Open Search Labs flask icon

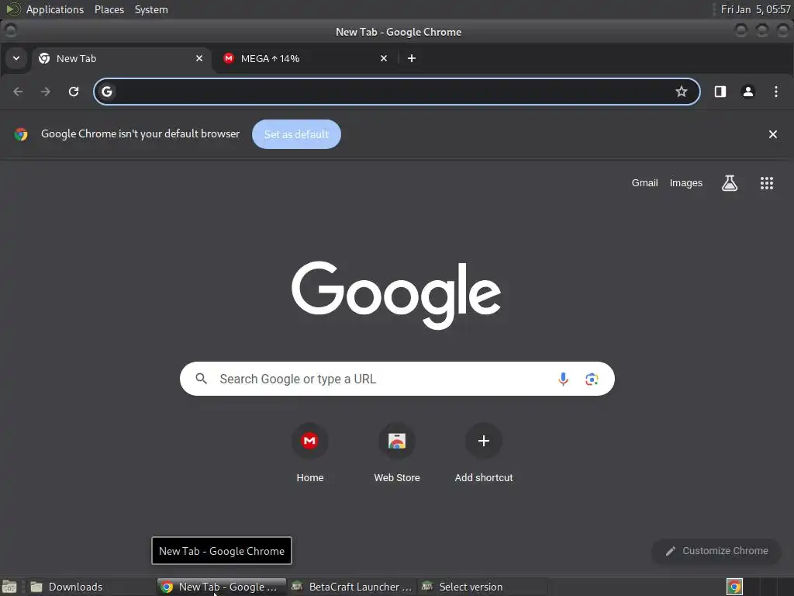pos(729,183)
